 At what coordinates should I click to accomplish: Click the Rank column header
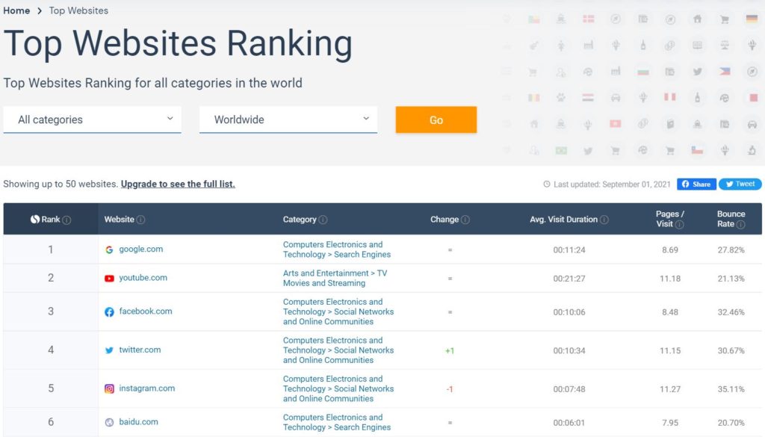(x=51, y=220)
